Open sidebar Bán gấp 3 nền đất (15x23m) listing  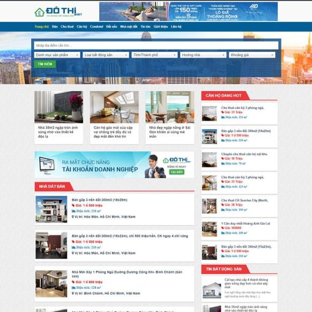point(247,247)
